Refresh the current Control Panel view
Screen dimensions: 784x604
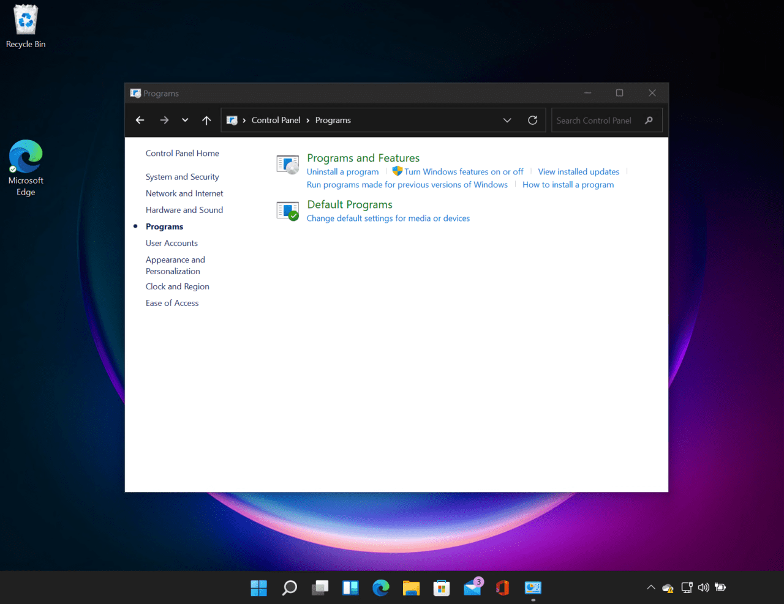click(532, 120)
